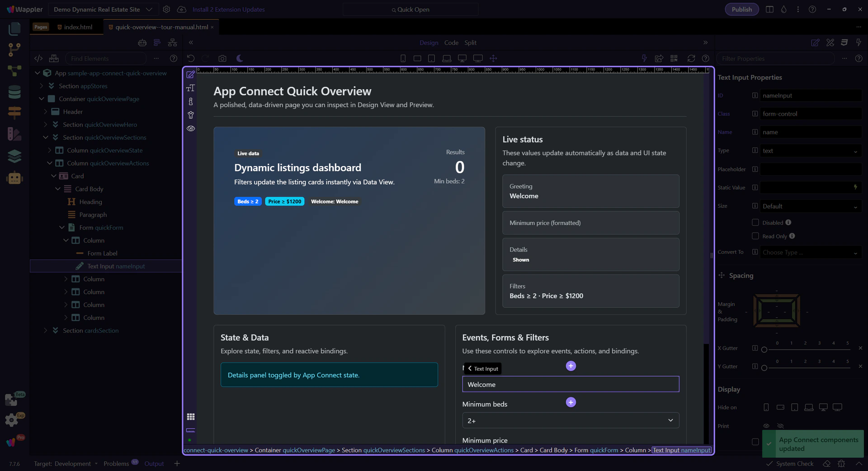Click the undo arrow icon
The width and height of the screenshot is (868, 471).
tap(191, 58)
